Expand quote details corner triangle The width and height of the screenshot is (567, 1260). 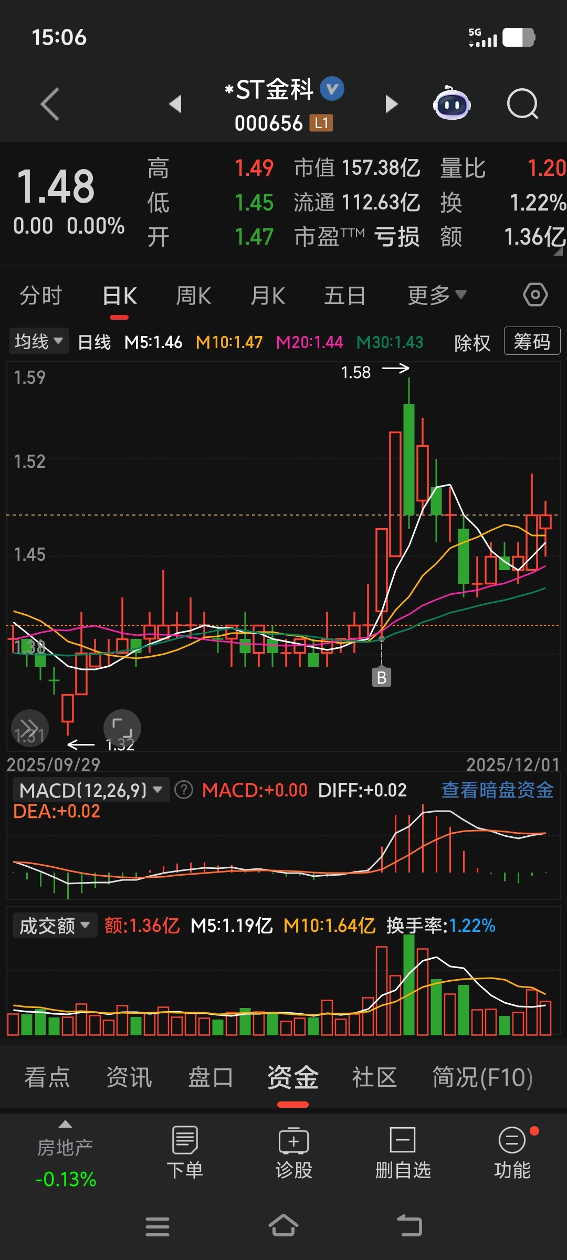point(558,251)
